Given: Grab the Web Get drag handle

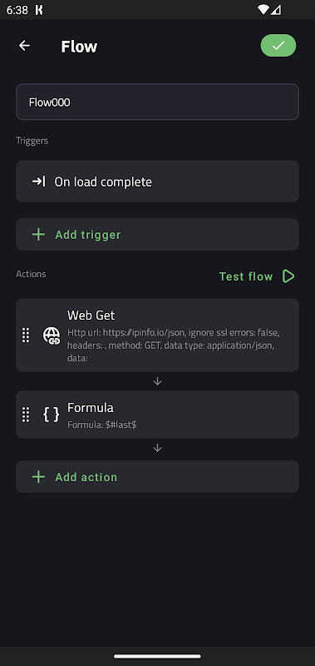Looking at the screenshot, I should (26, 335).
